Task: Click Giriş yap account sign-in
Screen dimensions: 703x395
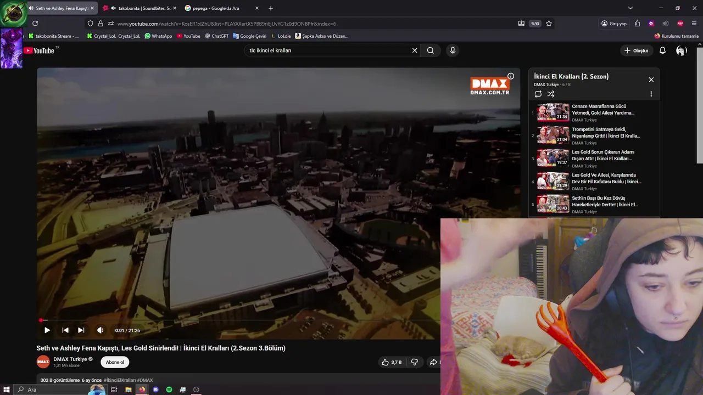Action: (614, 24)
